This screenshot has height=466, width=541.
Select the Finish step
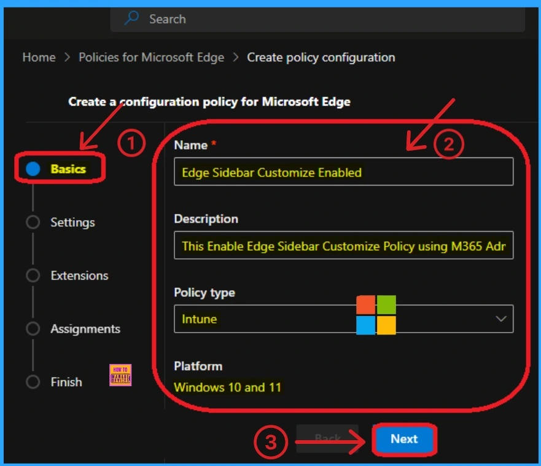(x=66, y=382)
